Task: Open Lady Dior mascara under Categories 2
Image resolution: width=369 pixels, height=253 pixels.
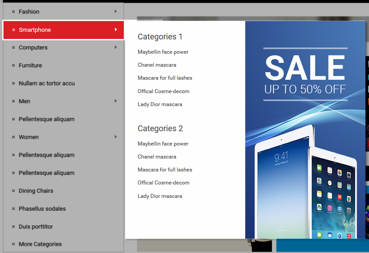Action: coord(160,196)
